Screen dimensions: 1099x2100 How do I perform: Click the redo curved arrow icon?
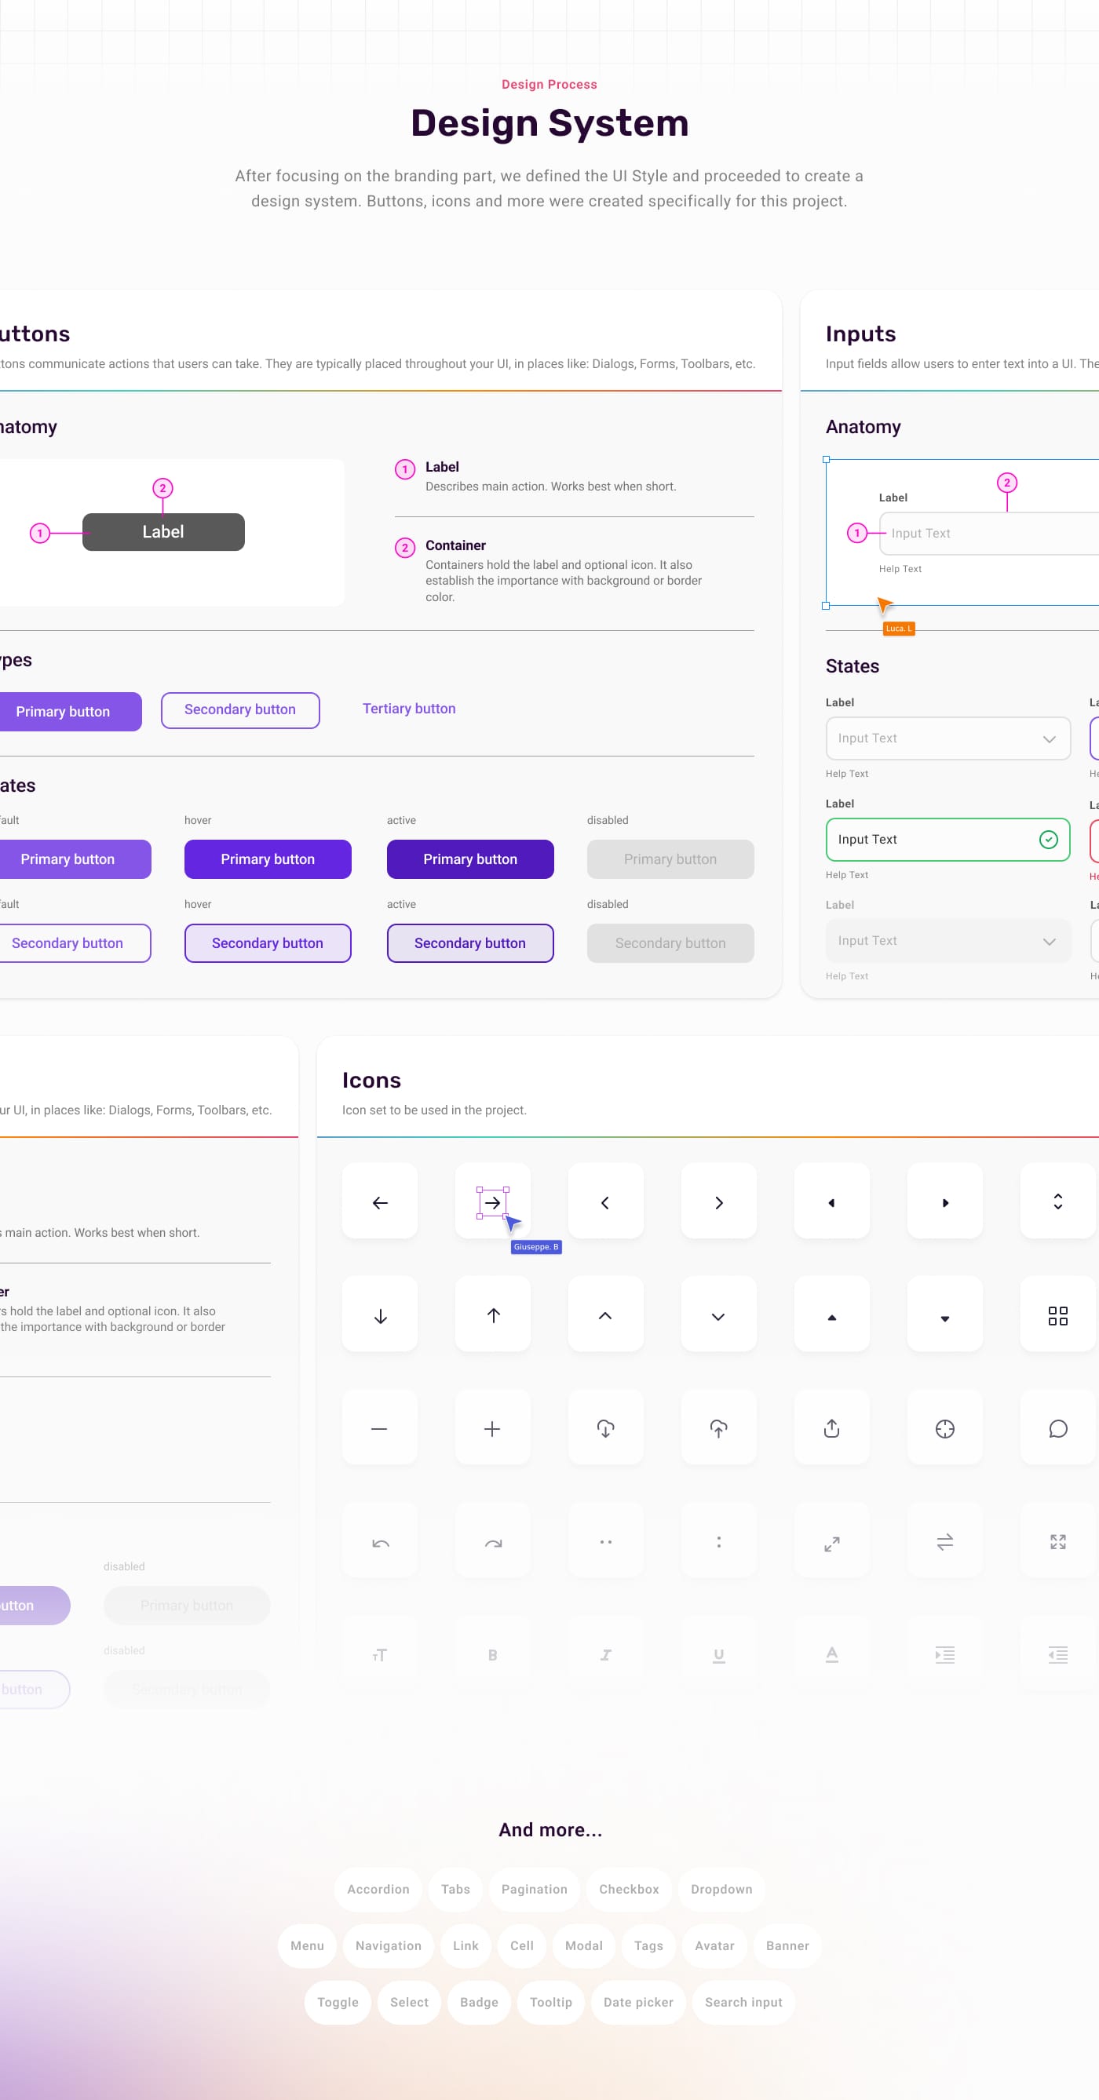[x=492, y=1542]
